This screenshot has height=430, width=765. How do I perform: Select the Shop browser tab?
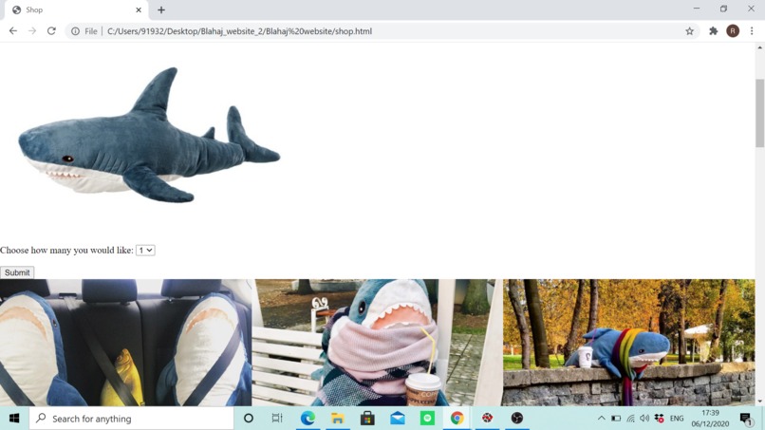click(76, 9)
